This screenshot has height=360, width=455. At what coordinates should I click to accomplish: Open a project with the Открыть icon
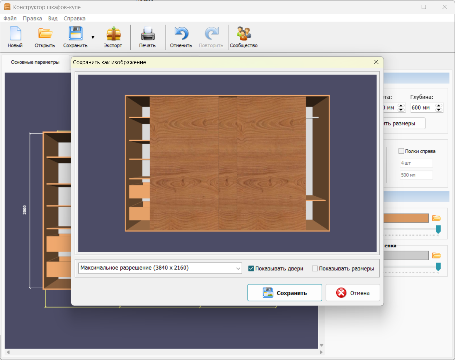click(x=45, y=34)
